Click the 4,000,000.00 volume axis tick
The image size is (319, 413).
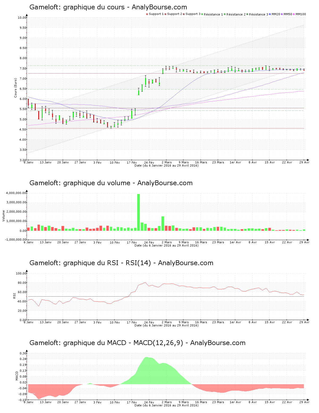16,193
